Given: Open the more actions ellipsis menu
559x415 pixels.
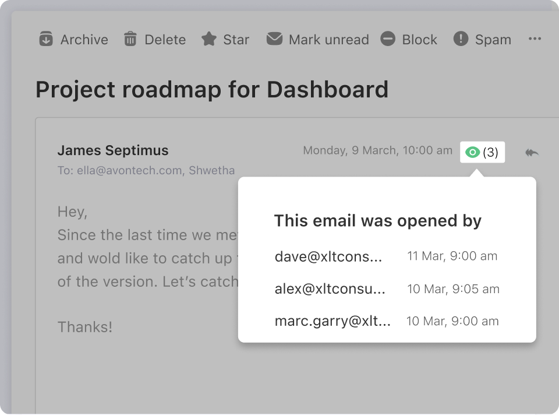Looking at the screenshot, I should click(x=535, y=39).
